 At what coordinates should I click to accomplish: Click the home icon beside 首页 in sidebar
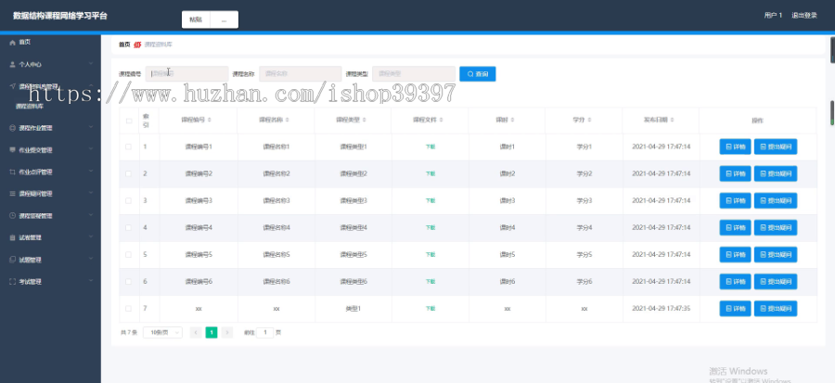[x=12, y=42]
